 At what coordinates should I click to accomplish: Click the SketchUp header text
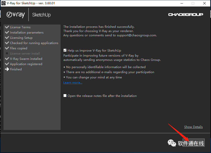pos(42,15)
